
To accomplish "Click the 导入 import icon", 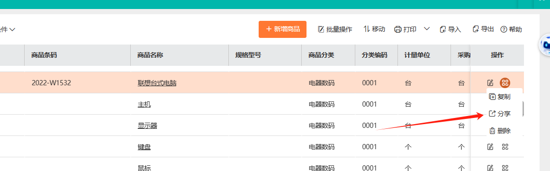I will (442, 29).
